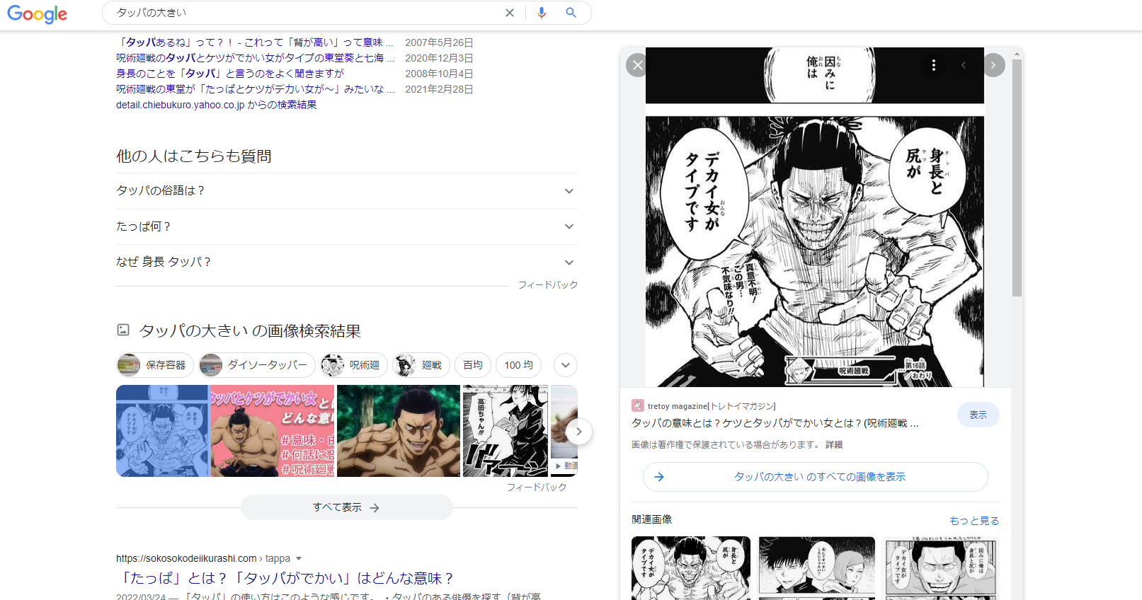Go to previous image in preview
Screen dimensions: 1142x600
tap(964, 65)
